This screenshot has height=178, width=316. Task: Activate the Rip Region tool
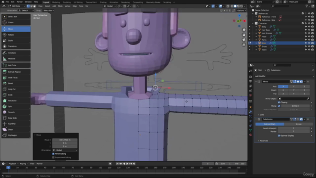[16, 135]
